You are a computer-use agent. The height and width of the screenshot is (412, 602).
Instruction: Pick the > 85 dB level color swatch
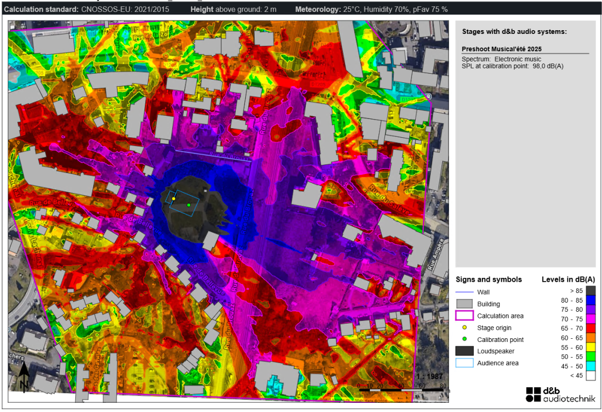(591, 291)
